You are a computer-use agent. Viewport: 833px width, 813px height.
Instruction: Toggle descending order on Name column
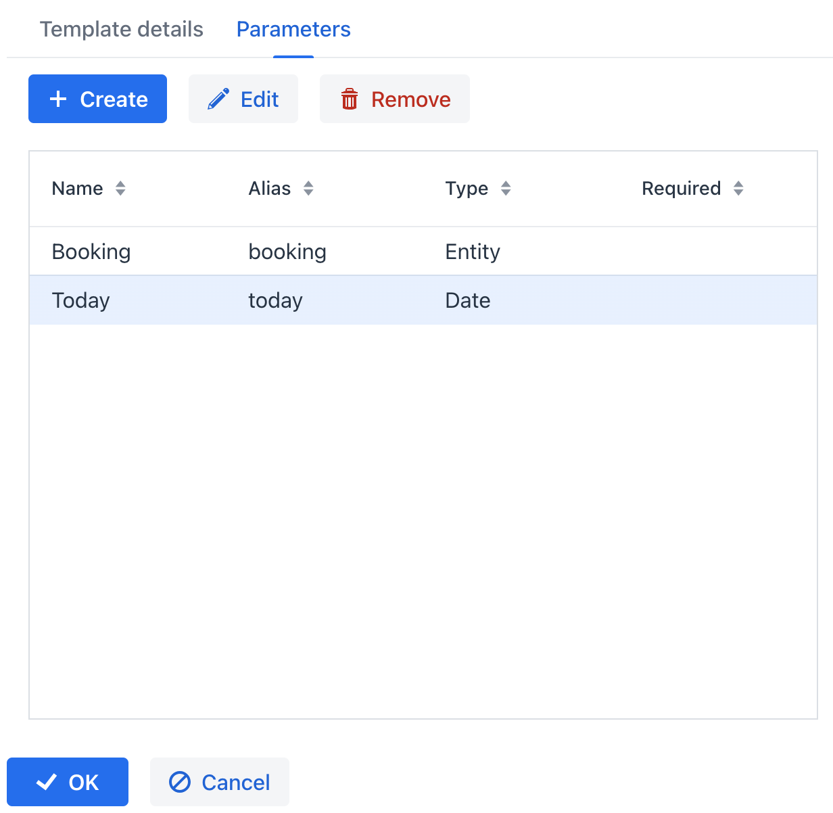(x=120, y=192)
